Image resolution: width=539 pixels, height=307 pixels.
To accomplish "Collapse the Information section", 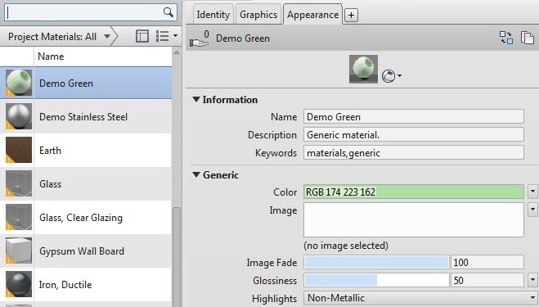I will (x=196, y=99).
